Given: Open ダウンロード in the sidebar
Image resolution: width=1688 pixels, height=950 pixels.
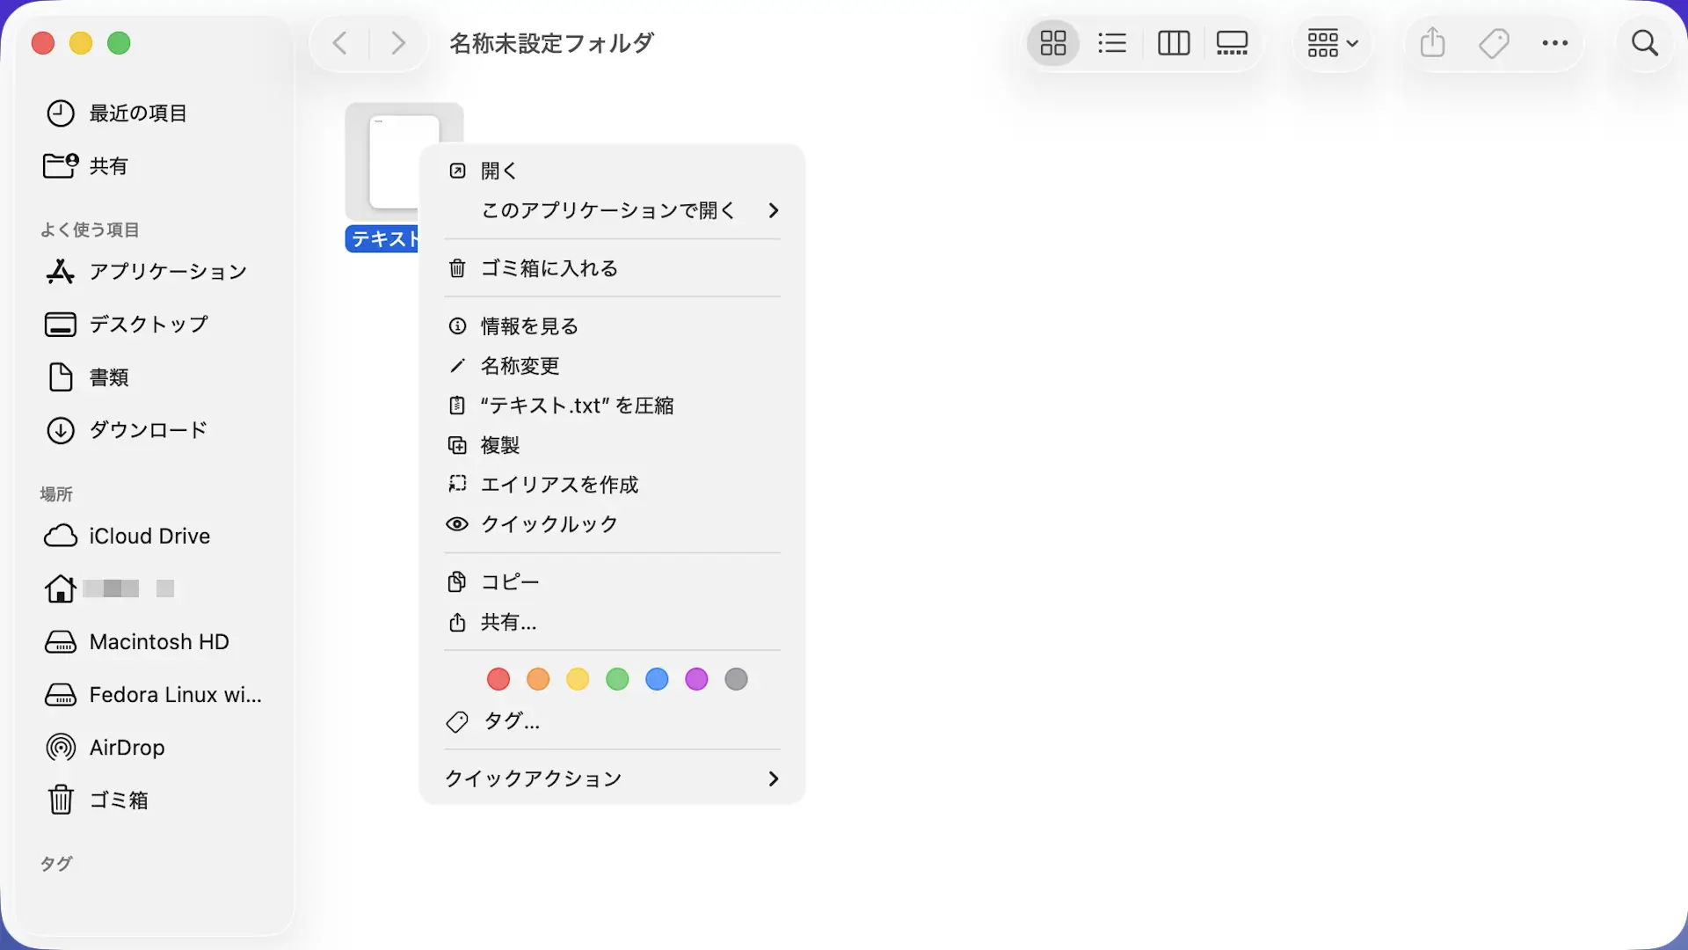Looking at the screenshot, I should 148,430.
